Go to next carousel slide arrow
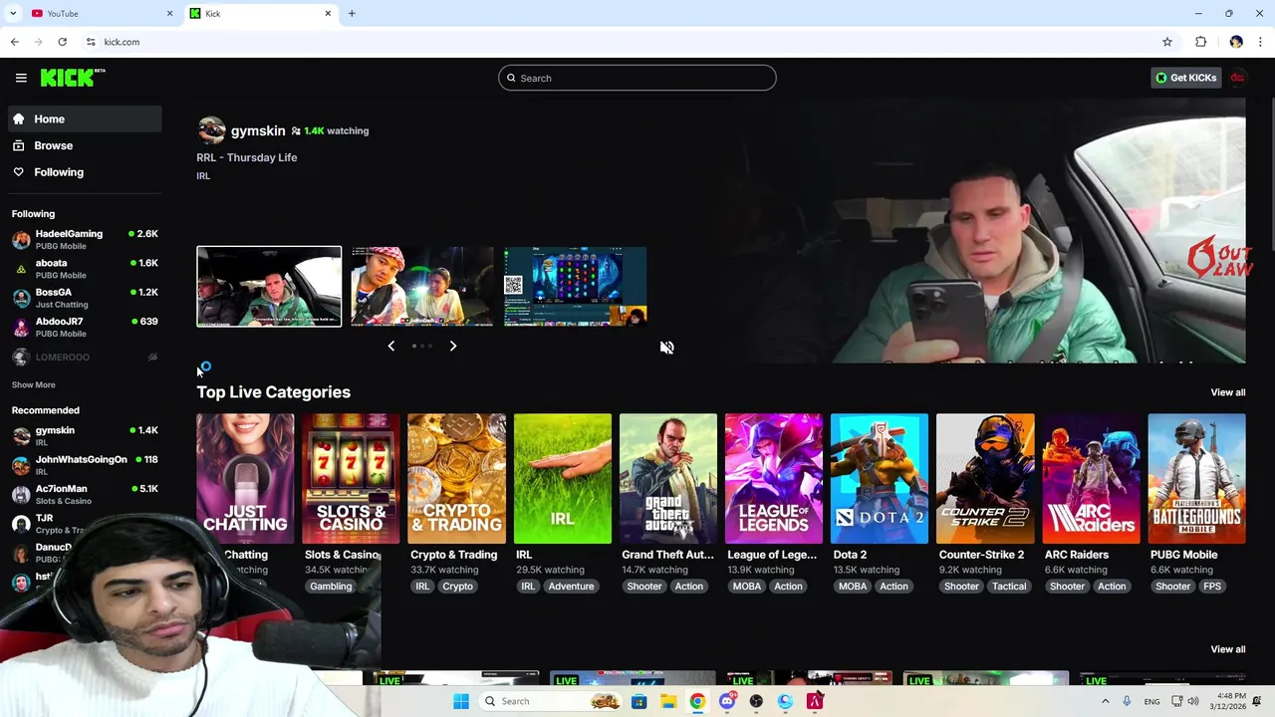 pyautogui.click(x=452, y=346)
